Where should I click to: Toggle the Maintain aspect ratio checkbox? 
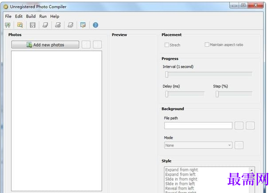[x=207, y=44]
